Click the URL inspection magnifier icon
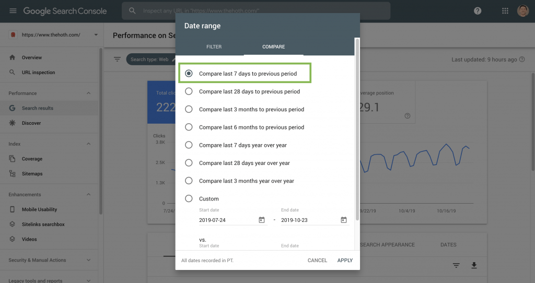The height and width of the screenshot is (283, 535). (13, 72)
